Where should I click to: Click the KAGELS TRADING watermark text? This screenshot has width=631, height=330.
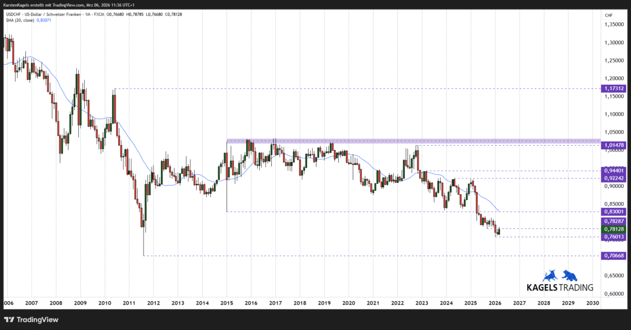pos(559,287)
